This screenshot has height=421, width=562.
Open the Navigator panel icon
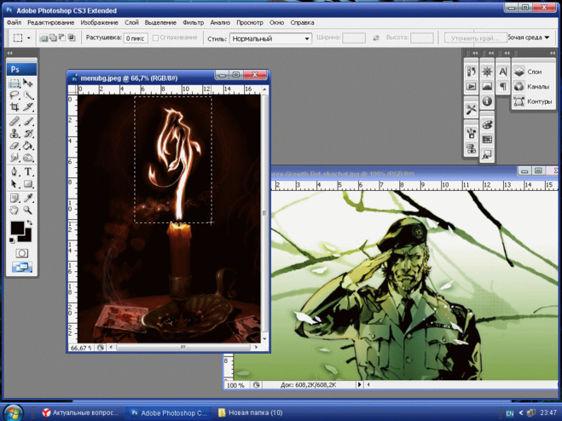487,72
